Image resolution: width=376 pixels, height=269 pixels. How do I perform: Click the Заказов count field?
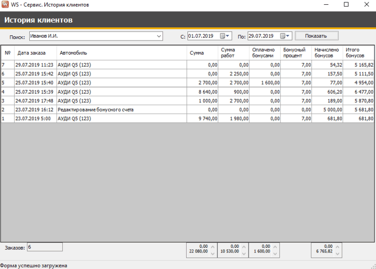tap(44, 247)
